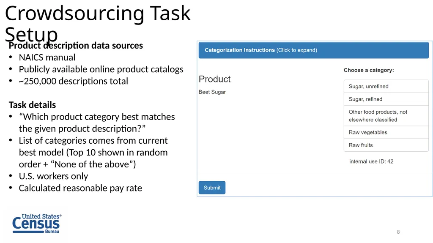Click the slide number 8
The width and height of the screenshot is (433, 243).
click(x=398, y=232)
